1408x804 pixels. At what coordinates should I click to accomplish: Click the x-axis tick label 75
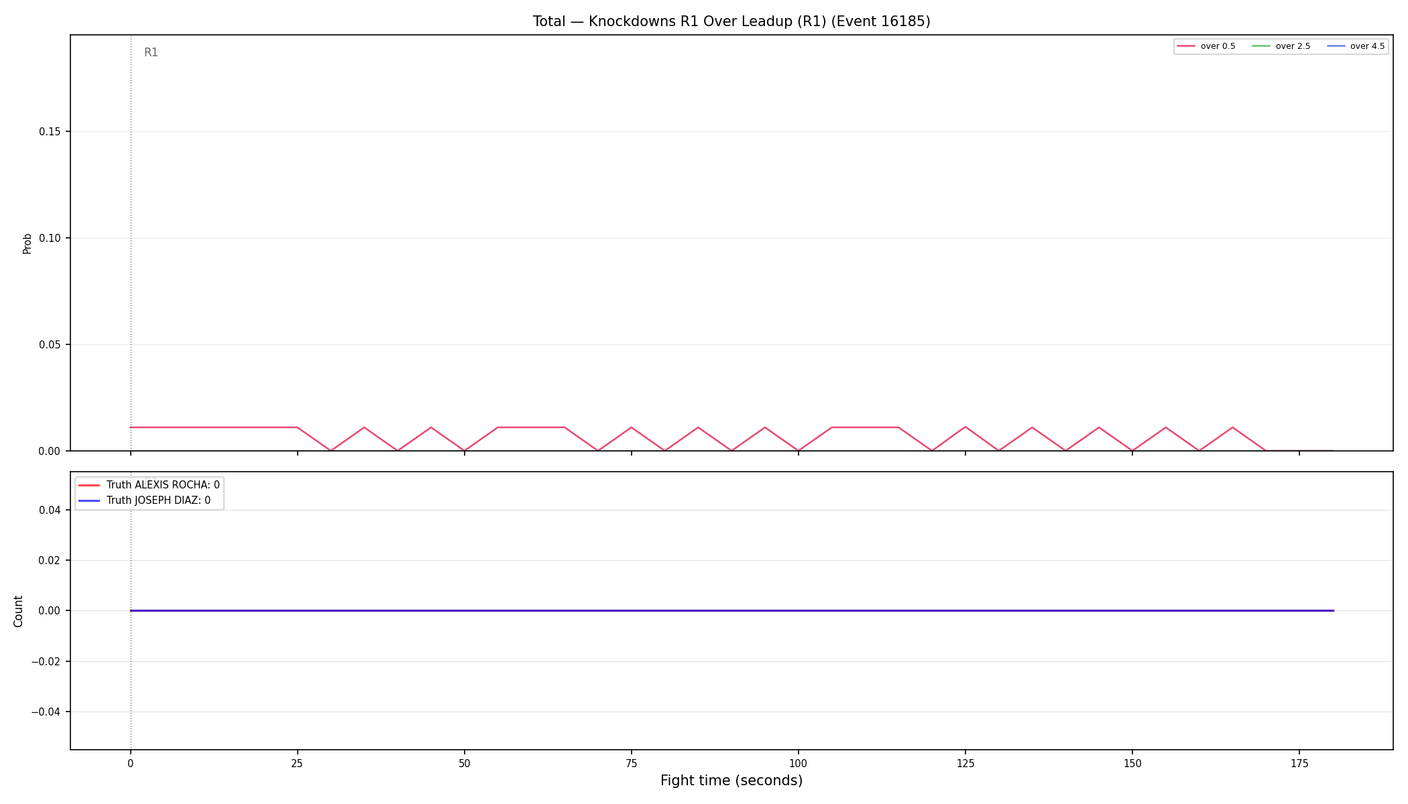631,763
